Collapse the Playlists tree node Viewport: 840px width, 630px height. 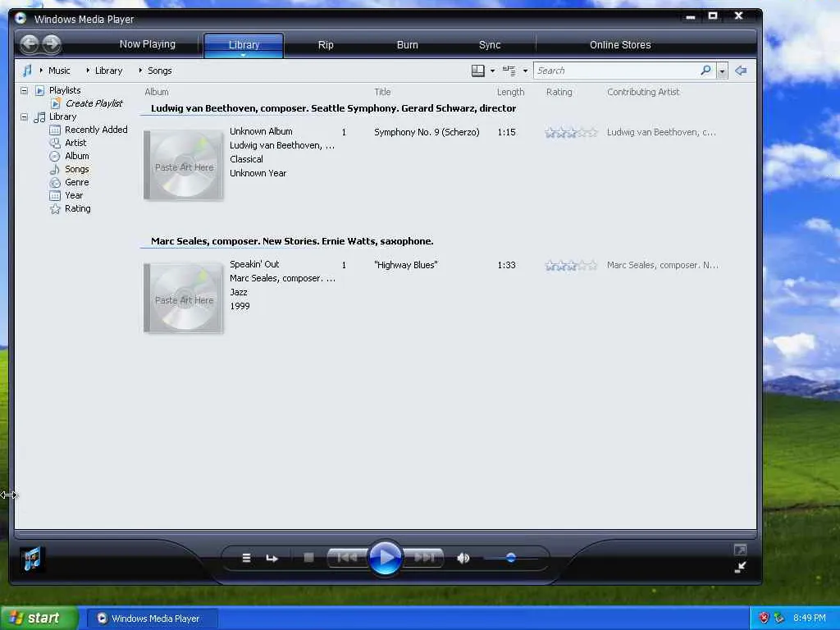click(x=24, y=90)
